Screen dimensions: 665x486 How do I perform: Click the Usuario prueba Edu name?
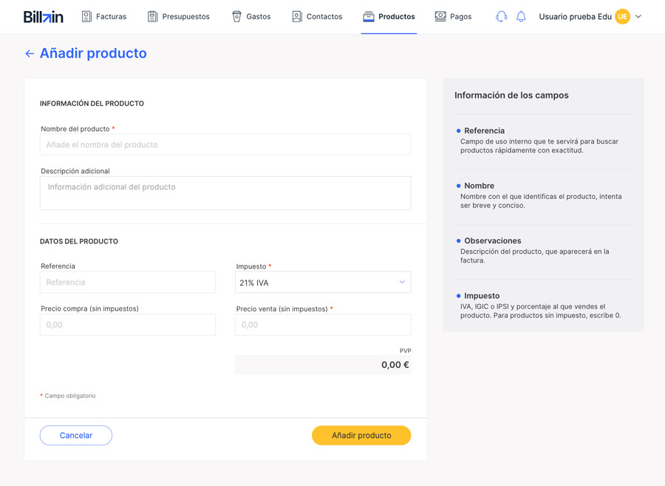(575, 16)
